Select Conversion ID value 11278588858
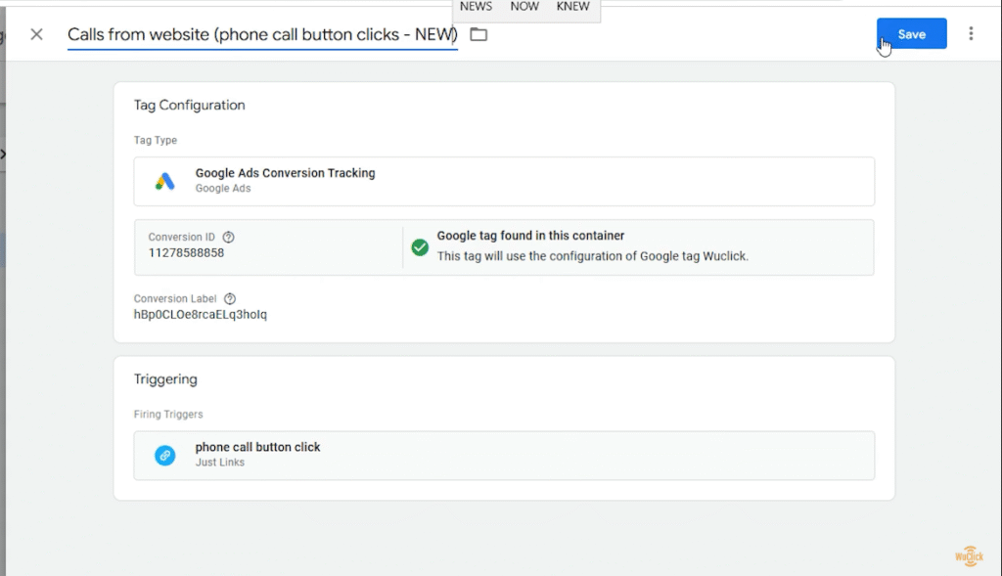 pos(186,253)
